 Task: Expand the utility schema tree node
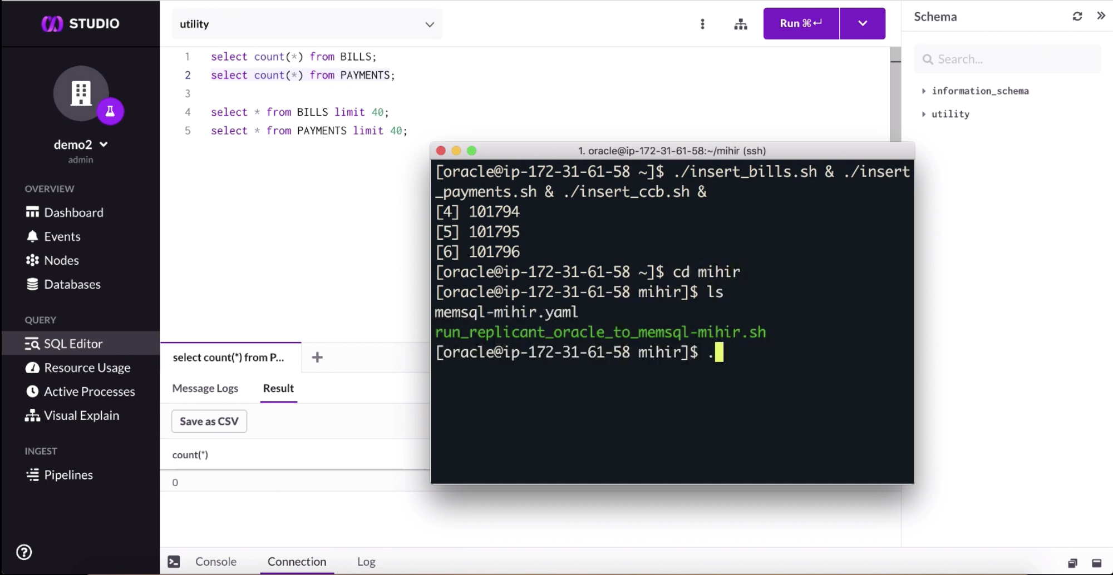[x=924, y=114]
